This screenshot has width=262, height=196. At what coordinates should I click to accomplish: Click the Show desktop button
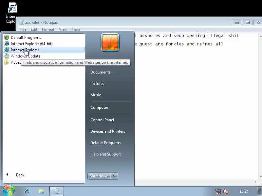259,191
